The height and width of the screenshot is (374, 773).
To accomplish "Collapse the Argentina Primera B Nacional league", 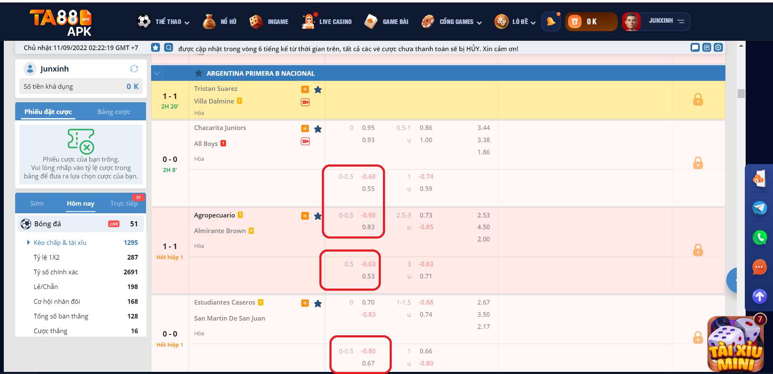I will click(x=157, y=73).
